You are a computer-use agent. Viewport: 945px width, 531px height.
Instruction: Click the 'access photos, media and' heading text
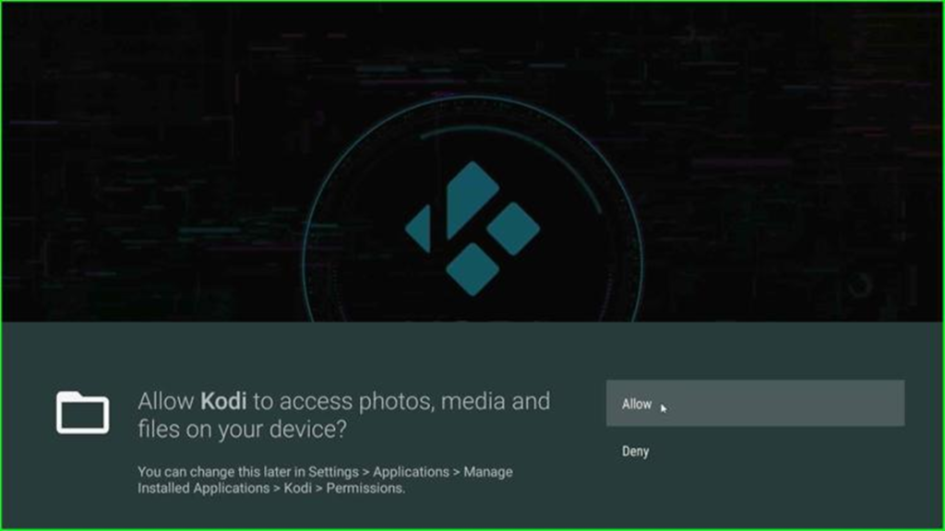point(414,402)
